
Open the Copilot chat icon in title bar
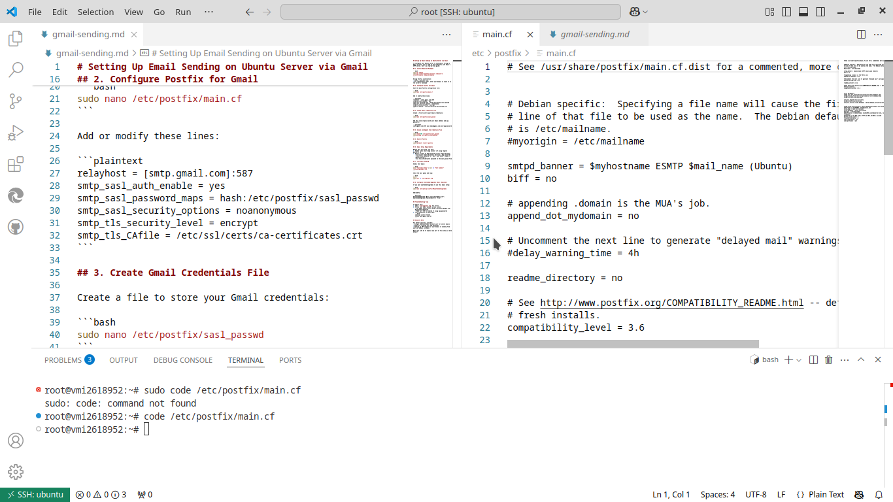pos(634,12)
